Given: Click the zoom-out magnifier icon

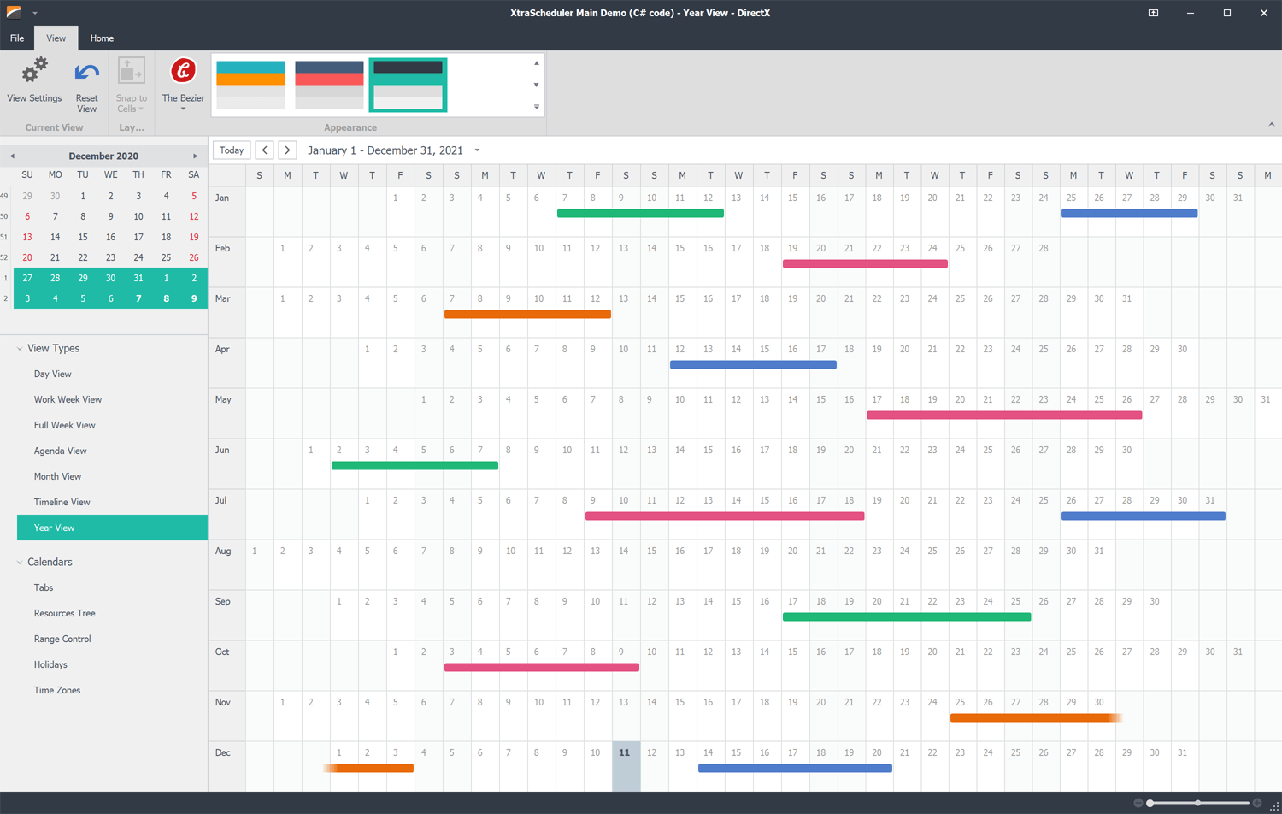Looking at the screenshot, I should point(1139,803).
